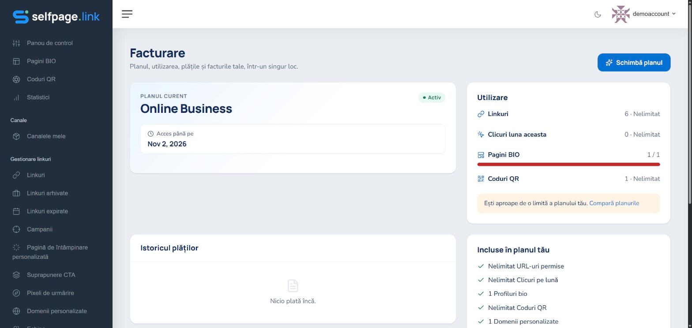The width and height of the screenshot is (692, 328).
Task: Click the Canalele mele box icon
Action: tap(16, 136)
